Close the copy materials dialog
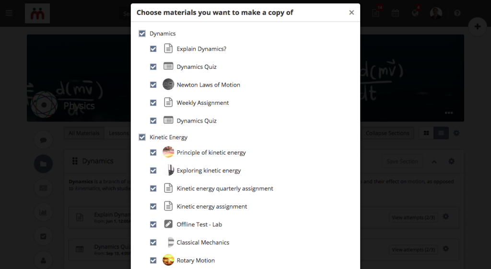 click(351, 12)
